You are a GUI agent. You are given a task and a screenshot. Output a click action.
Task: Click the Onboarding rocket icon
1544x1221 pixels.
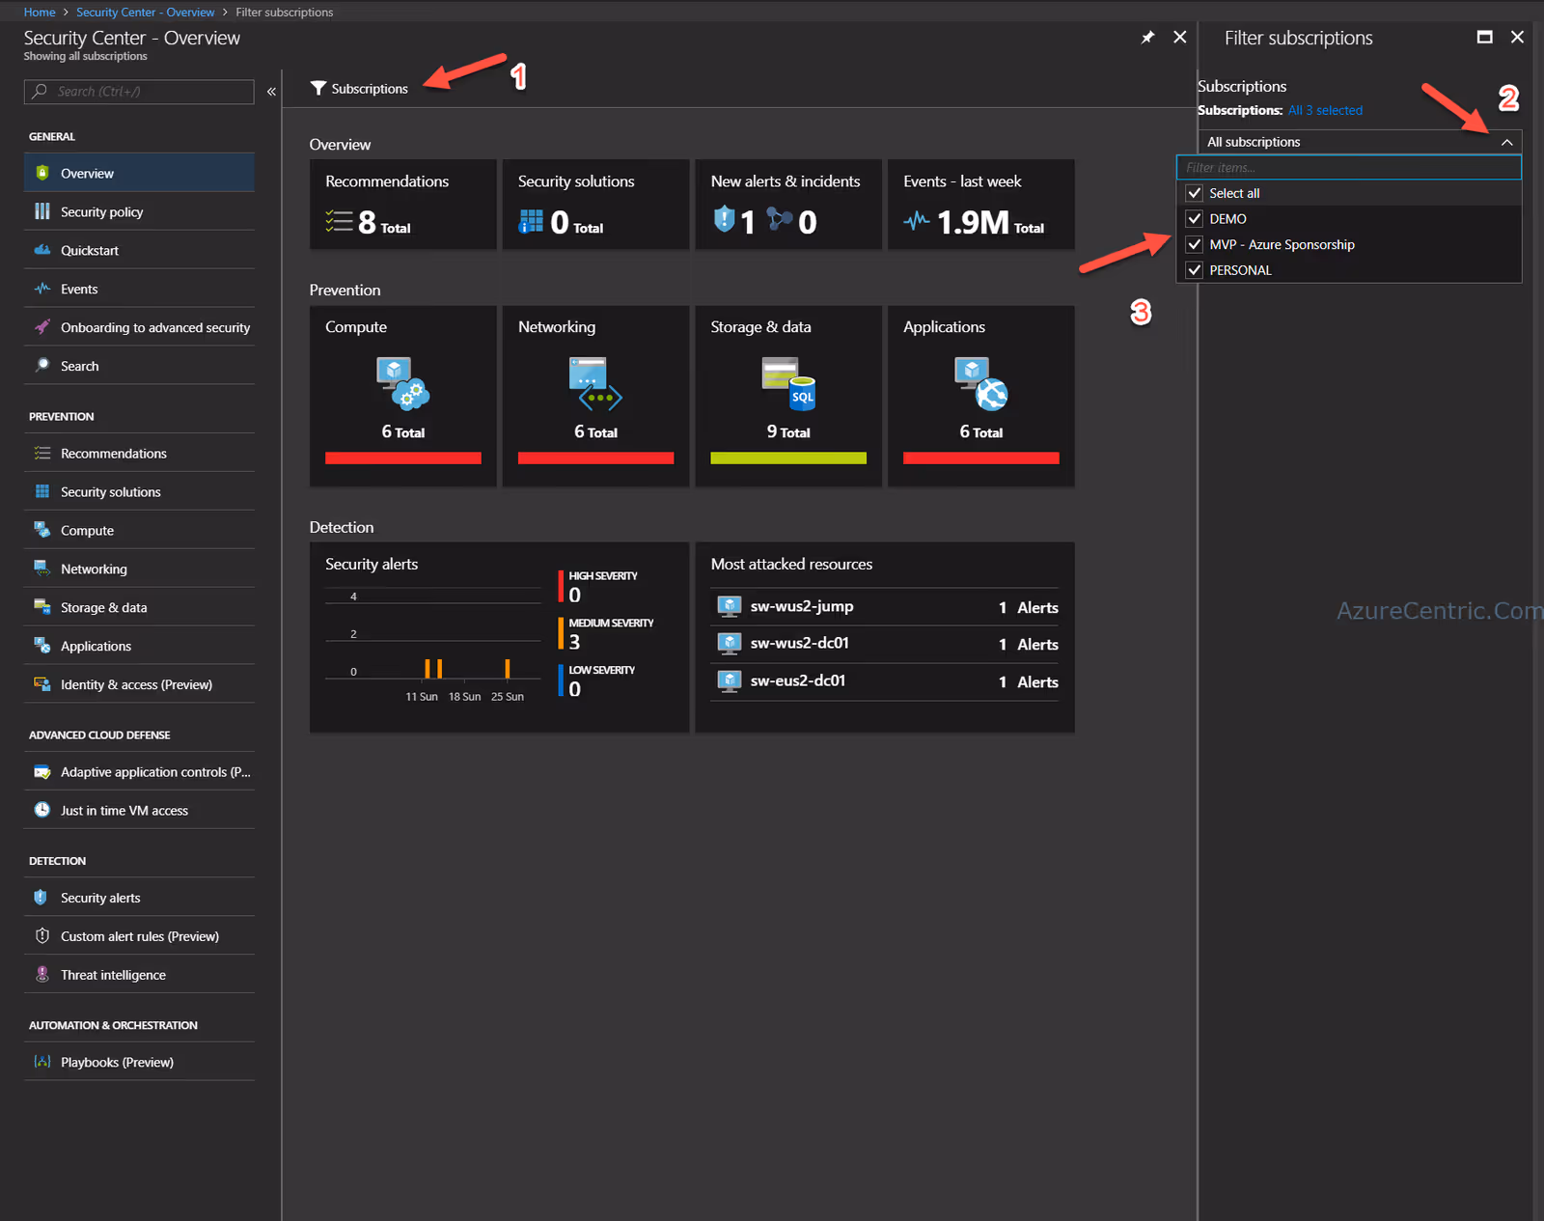coord(42,327)
